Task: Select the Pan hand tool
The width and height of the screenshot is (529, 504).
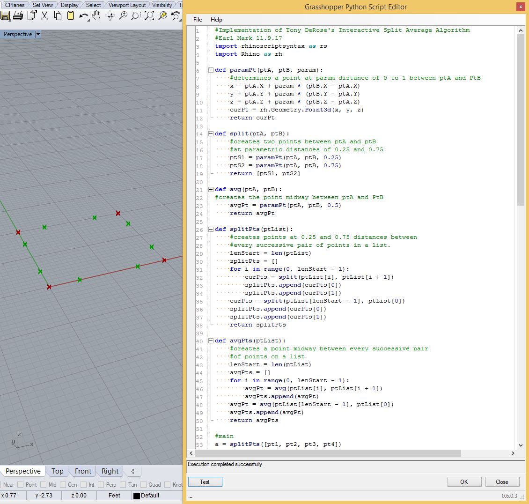Action: (96, 15)
